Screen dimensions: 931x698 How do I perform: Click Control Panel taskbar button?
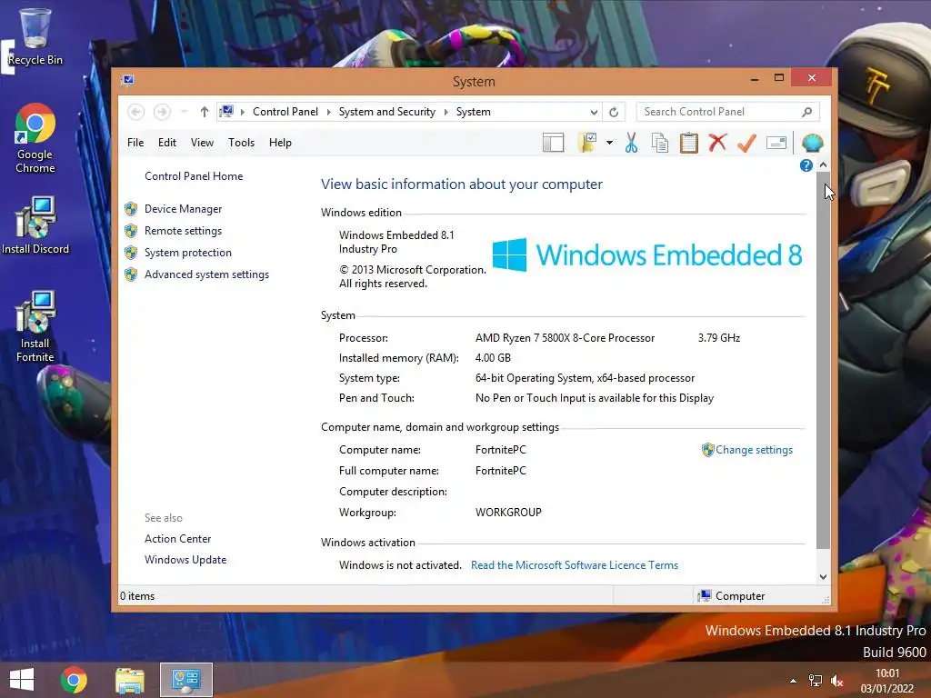click(185, 680)
